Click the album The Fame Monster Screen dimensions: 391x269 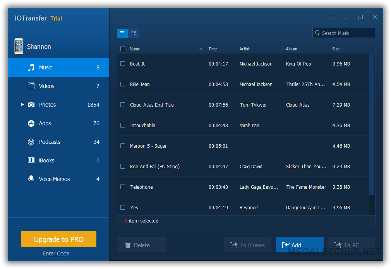coord(306,187)
